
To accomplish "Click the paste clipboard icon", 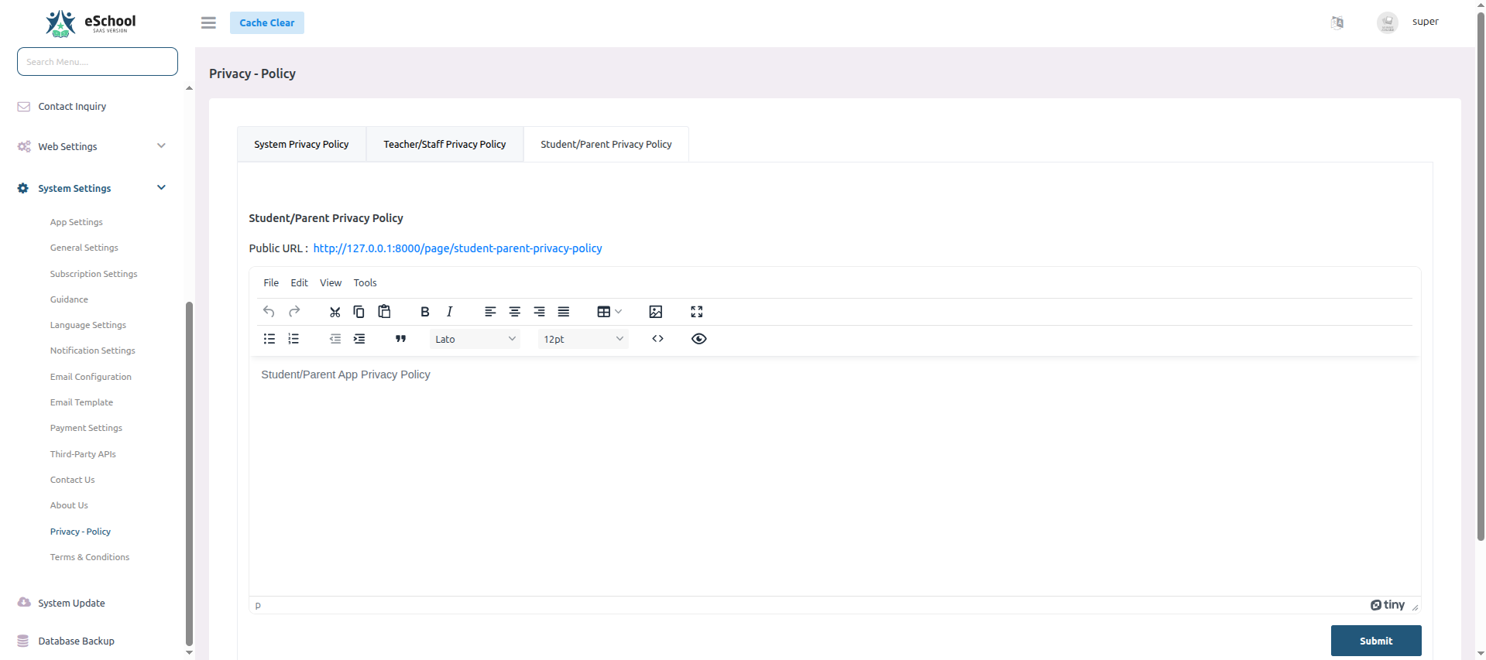I will pyautogui.click(x=384, y=312).
